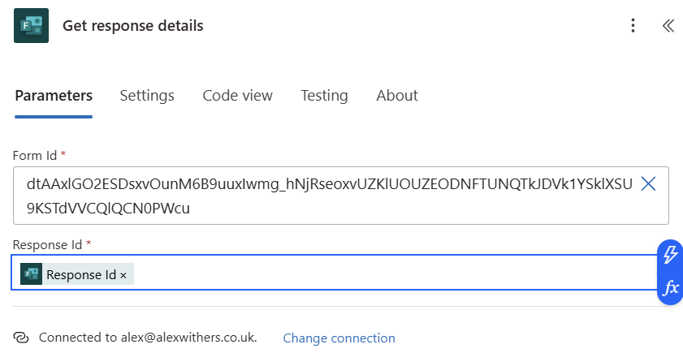Click inside the Form Id field
The width and height of the screenshot is (683, 353).
325,196
